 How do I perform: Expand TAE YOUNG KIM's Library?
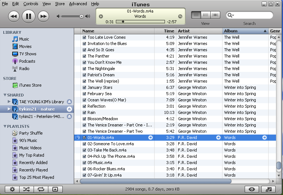(9, 102)
